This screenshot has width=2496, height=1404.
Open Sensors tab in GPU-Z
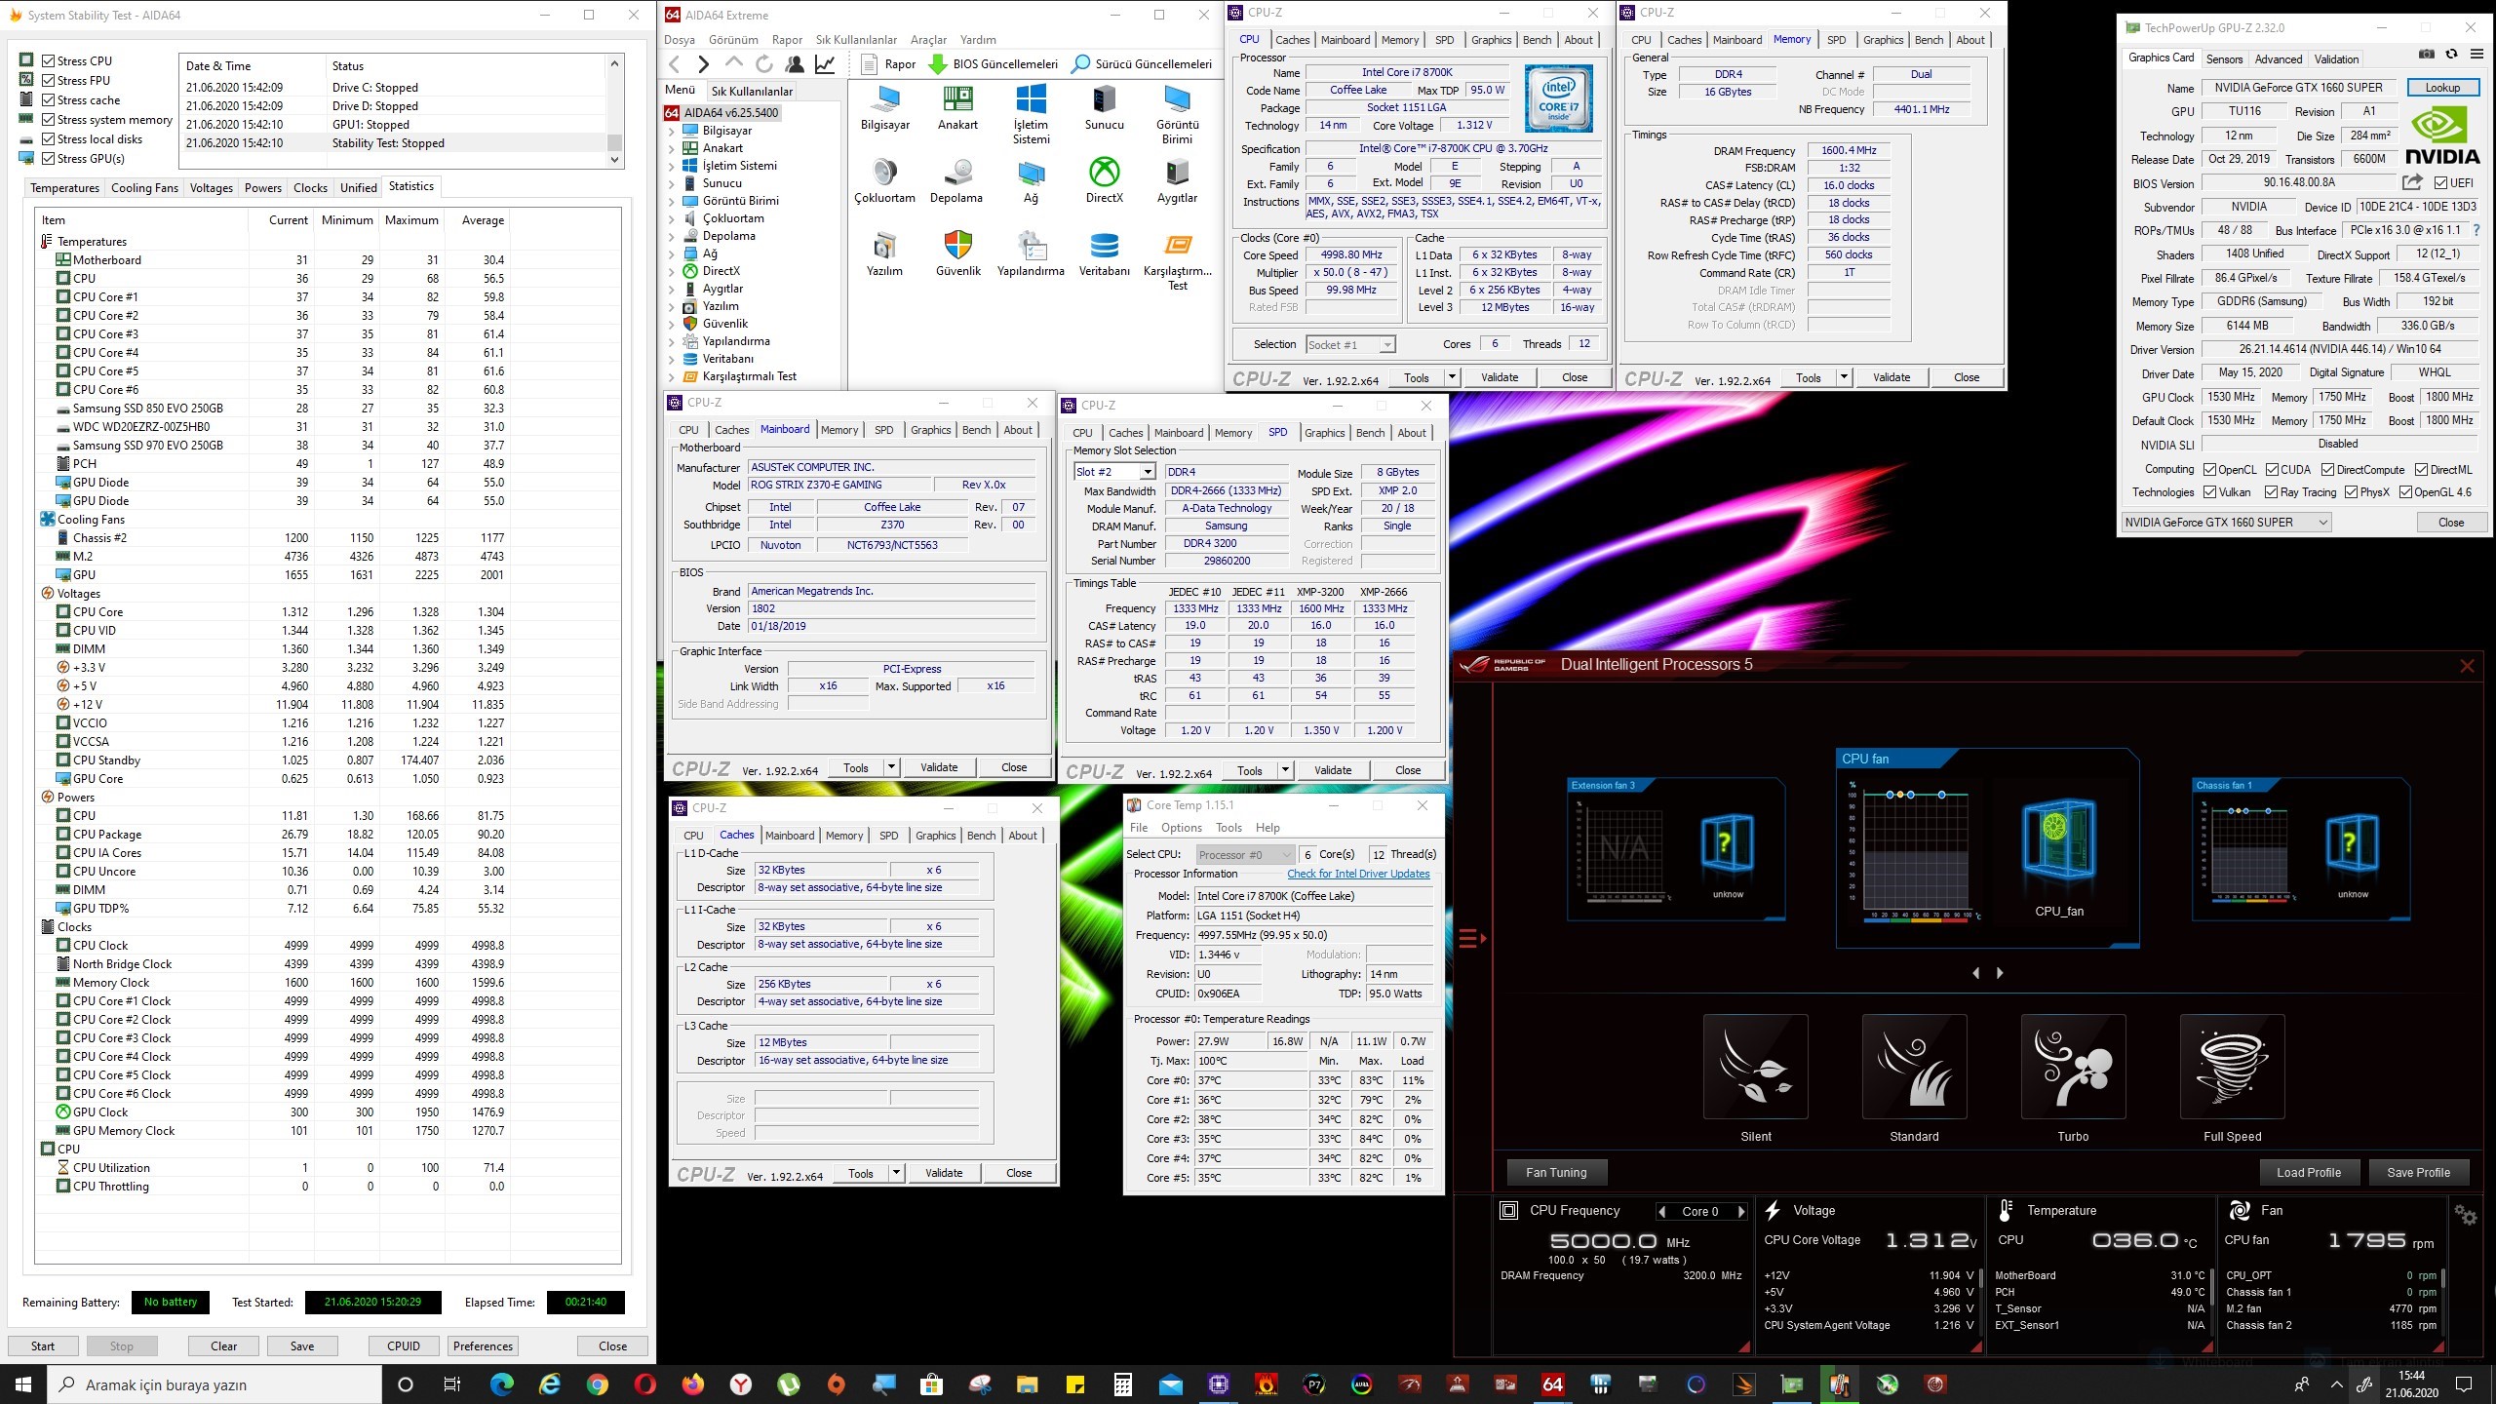(x=2224, y=59)
